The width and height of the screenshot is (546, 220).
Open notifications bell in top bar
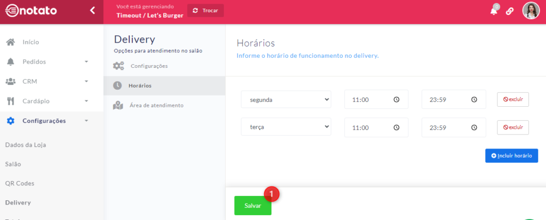494,11
